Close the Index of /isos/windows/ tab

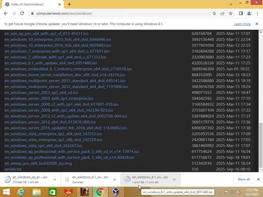pos(60,4)
